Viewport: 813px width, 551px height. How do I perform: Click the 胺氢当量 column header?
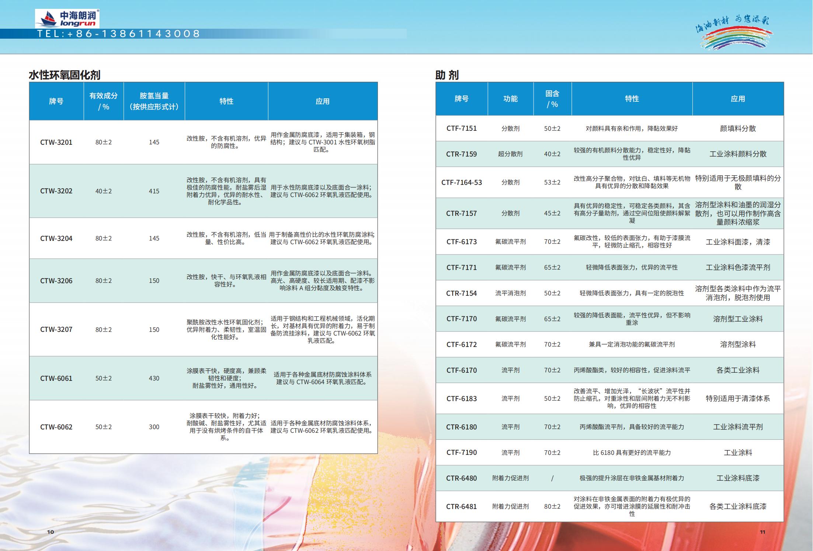pyautogui.click(x=154, y=101)
